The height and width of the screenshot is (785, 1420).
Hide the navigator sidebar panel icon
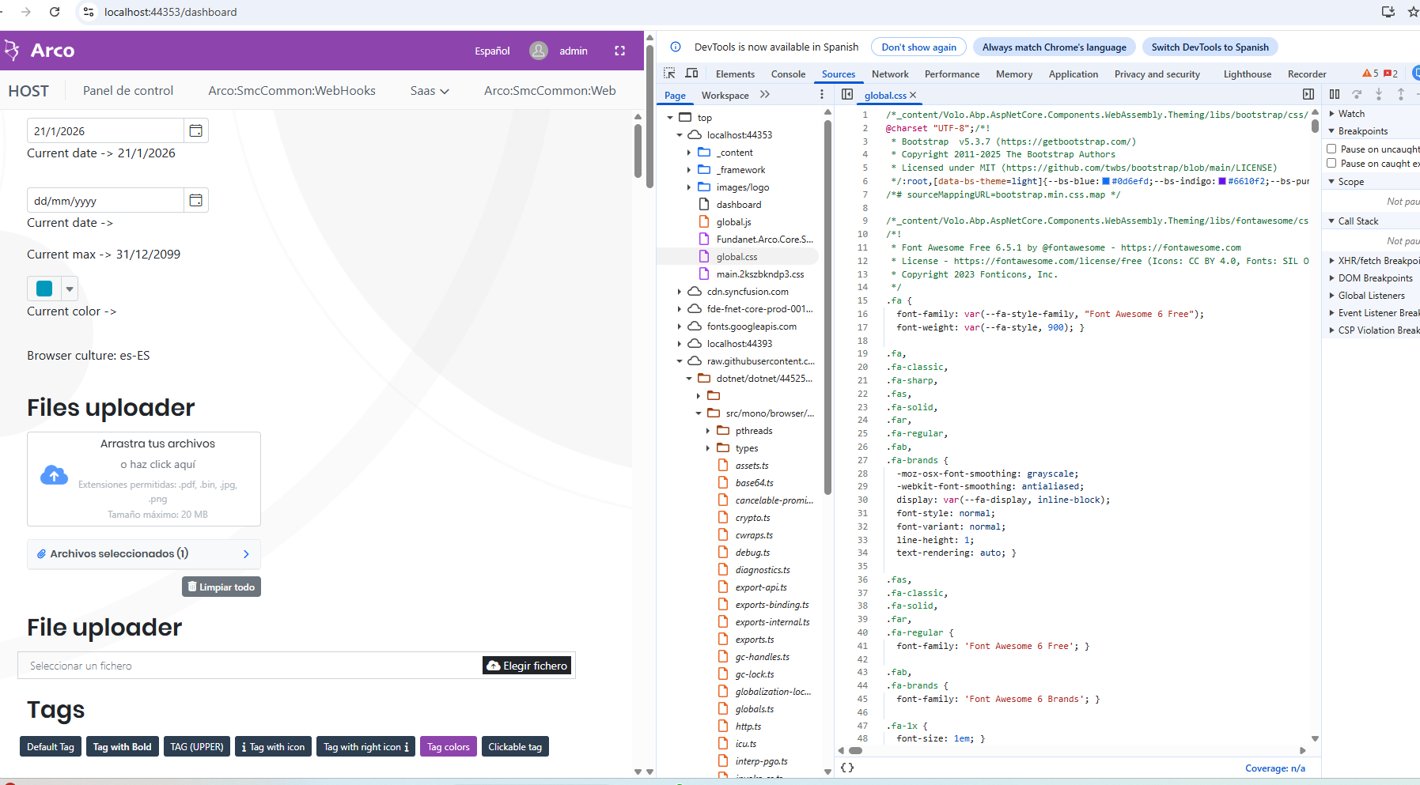(847, 94)
